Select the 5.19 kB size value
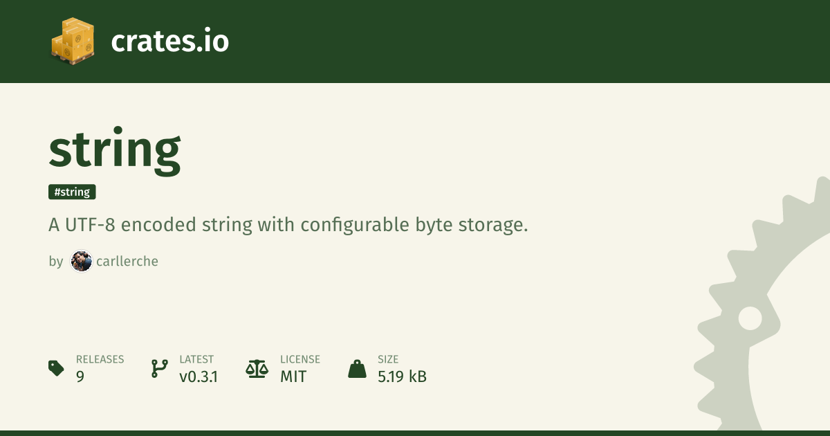Screen dimensions: 830x436 pos(402,377)
